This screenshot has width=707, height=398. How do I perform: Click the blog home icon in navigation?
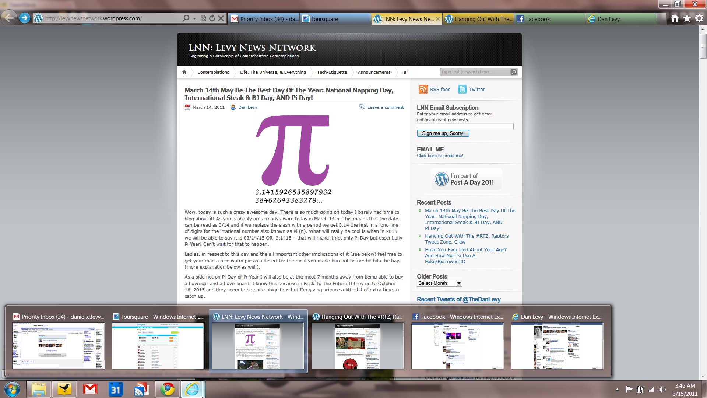(184, 72)
